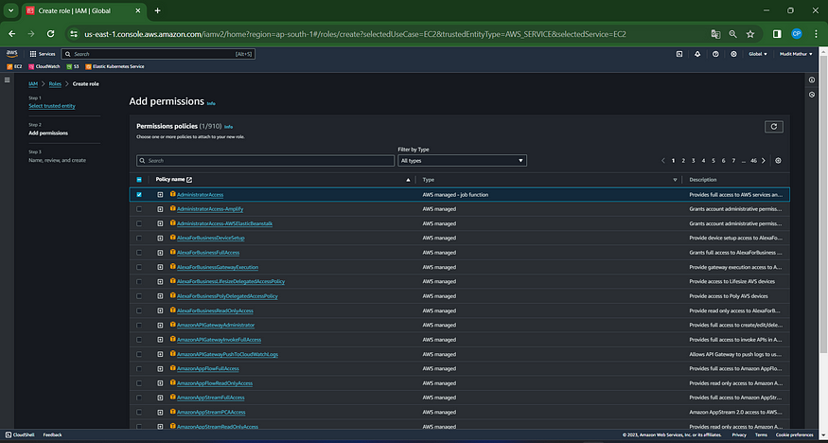
Task: Toggle the select-all policies header checkbox
Action: 139,180
